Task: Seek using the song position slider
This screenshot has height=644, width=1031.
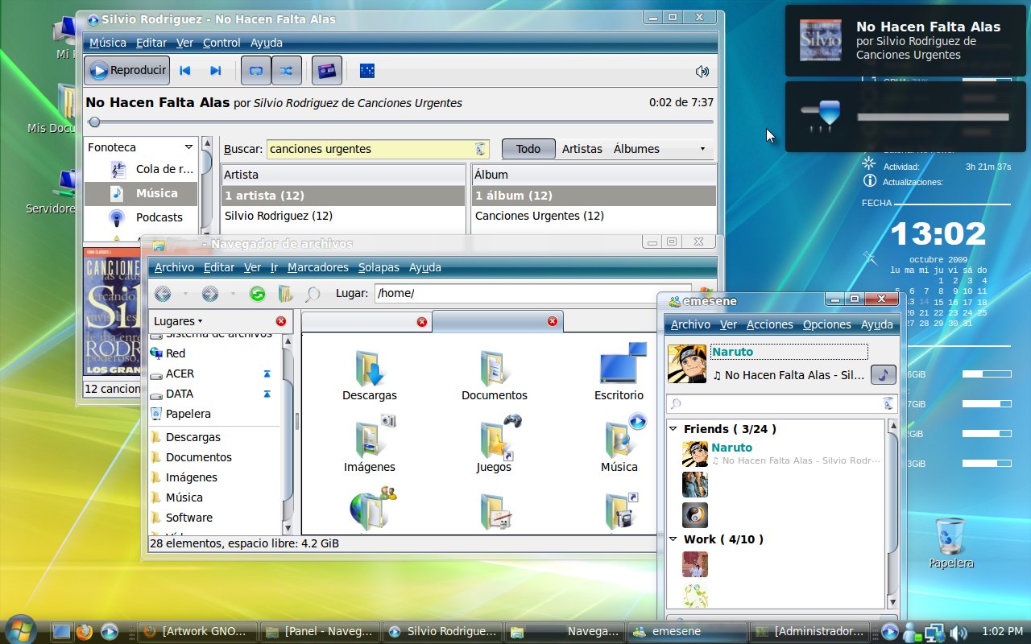Action: 400,122
